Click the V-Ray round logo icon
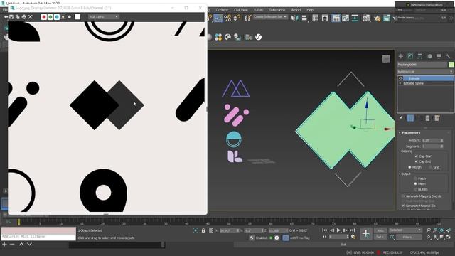 (x=258, y=37)
